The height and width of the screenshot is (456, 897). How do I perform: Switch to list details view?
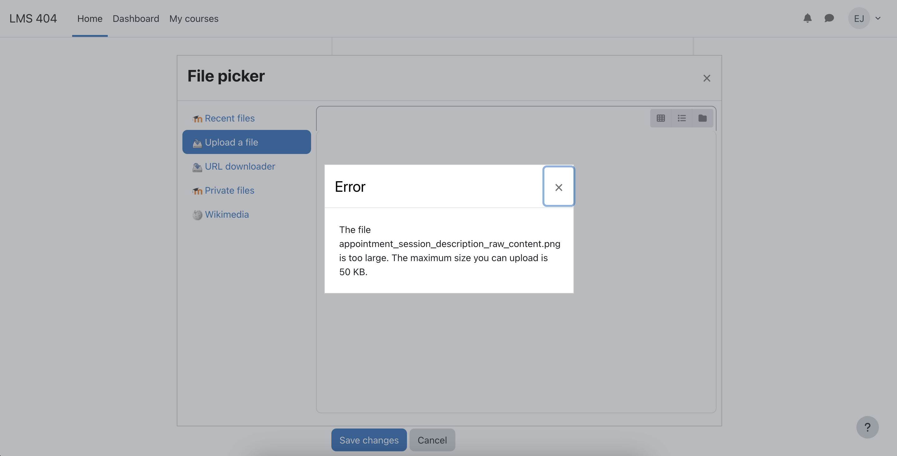click(x=681, y=118)
